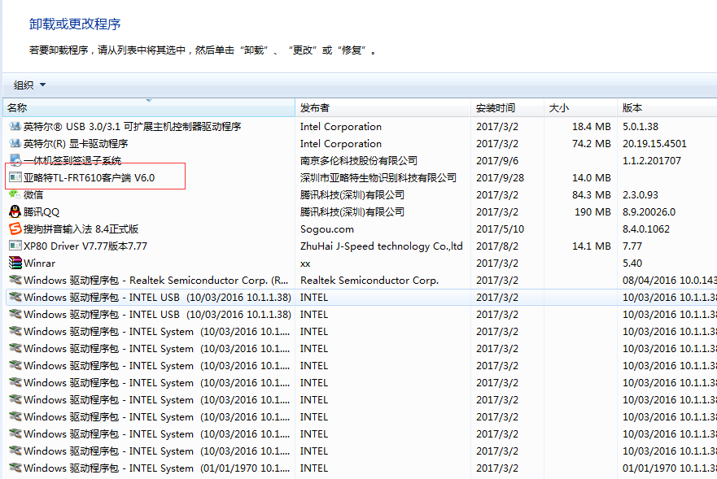Click Winrar publisher xx
Screen dimensions: 717x479
[x=305, y=263]
